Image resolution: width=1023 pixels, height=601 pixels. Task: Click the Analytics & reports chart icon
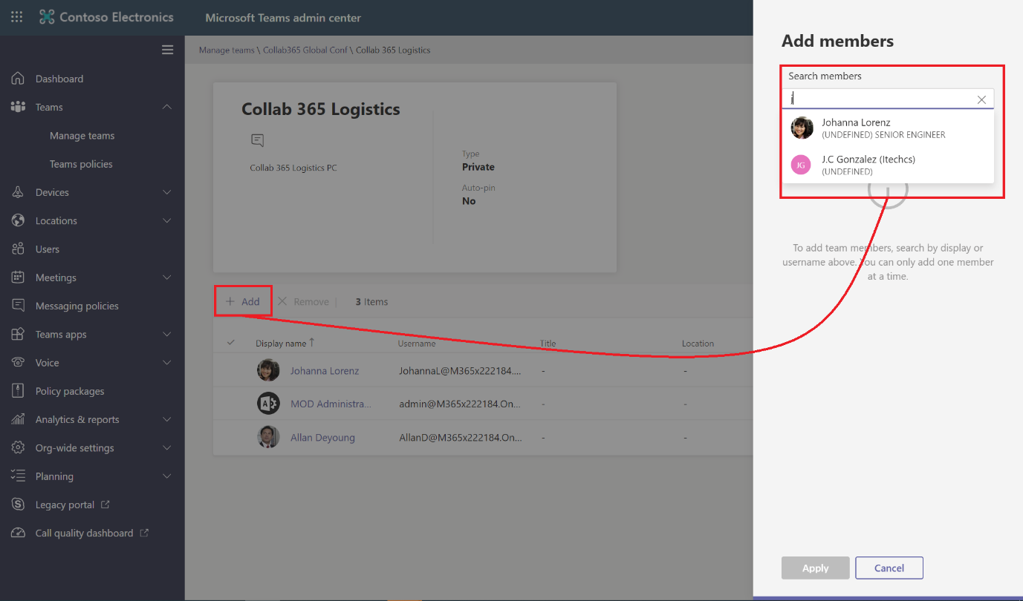point(19,419)
